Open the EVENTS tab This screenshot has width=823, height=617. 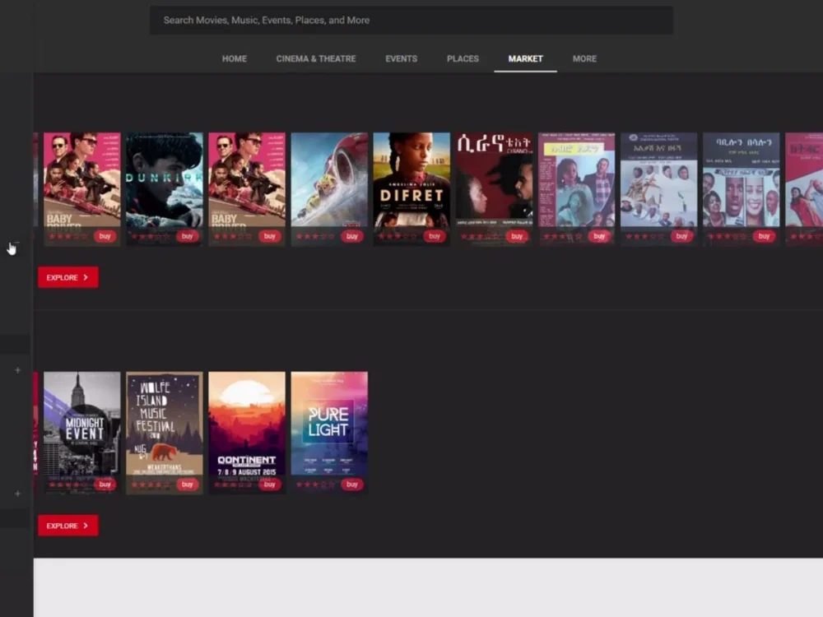tap(401, 58)
